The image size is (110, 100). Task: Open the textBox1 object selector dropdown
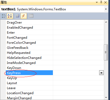point(106,9)
